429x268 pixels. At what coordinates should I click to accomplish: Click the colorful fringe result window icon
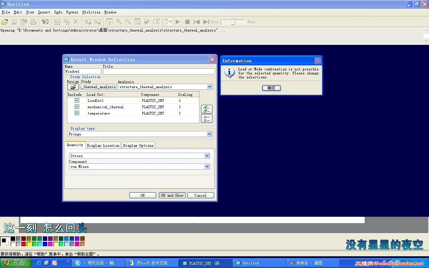pyautogui.click(x=45, y=22)
